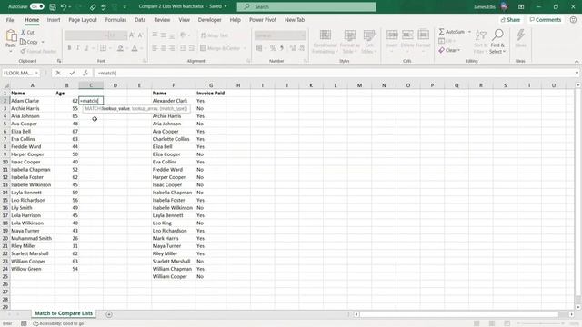Toggle the AutoSave switch

[36, 6]
